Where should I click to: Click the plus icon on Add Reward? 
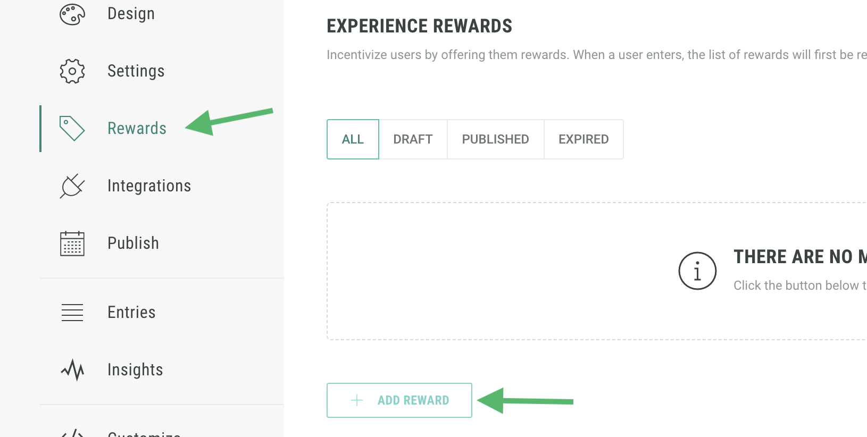[357, 400]
